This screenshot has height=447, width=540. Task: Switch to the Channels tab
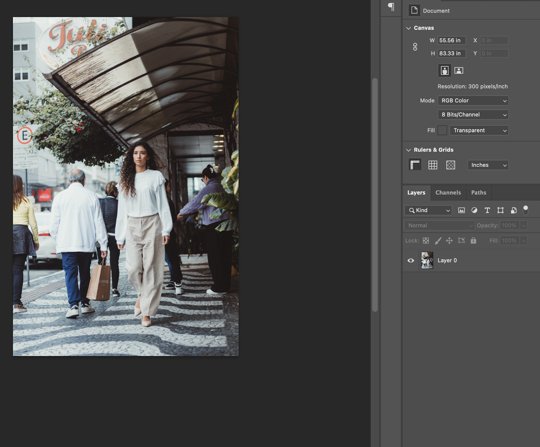pos(448,193)
